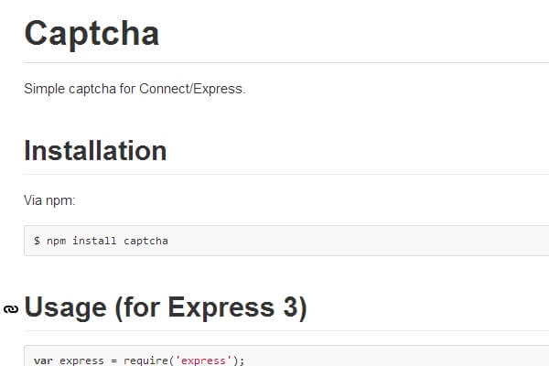
Task: Click the word npm in code block
Action: 56,241
